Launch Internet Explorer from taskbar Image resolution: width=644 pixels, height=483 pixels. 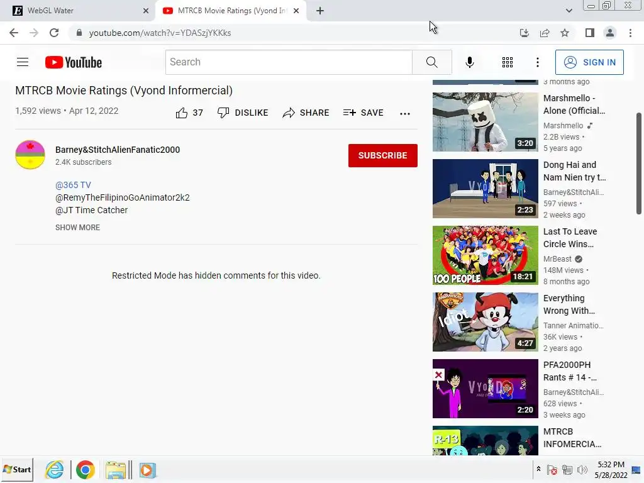54,469
